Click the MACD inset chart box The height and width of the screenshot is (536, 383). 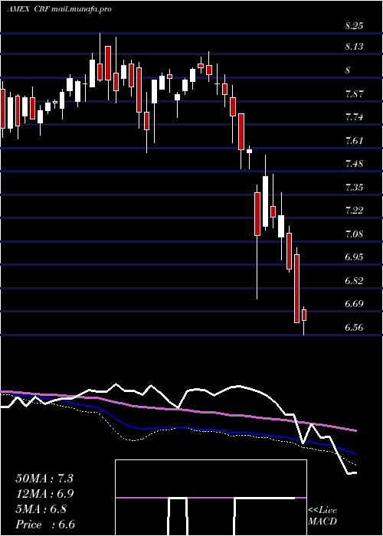211,498
